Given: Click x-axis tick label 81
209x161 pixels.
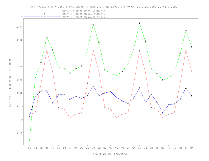Looking at the screenshot, I should click(186, 148).
